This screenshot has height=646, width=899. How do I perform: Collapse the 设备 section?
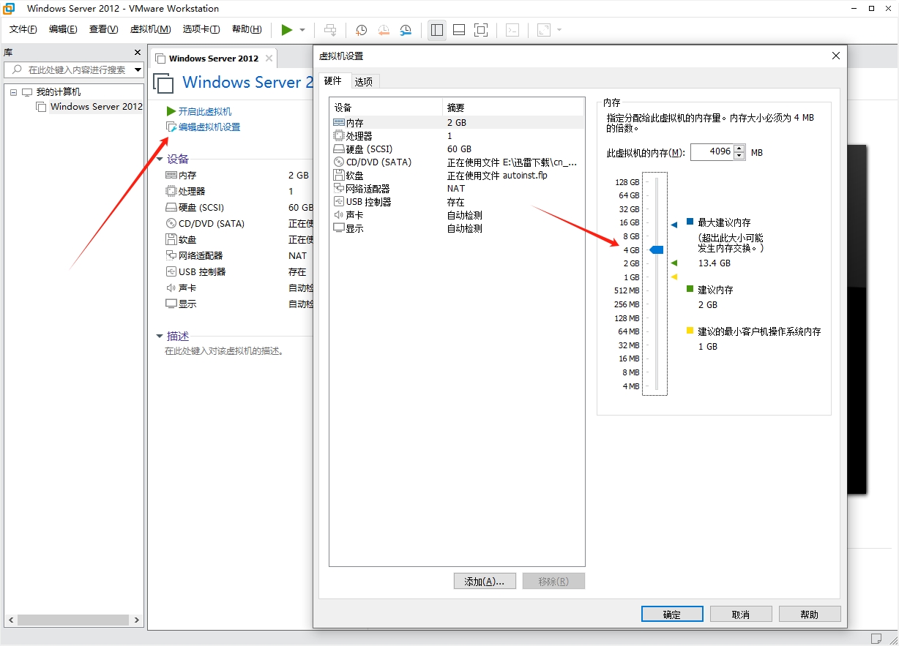coord(160,159)
